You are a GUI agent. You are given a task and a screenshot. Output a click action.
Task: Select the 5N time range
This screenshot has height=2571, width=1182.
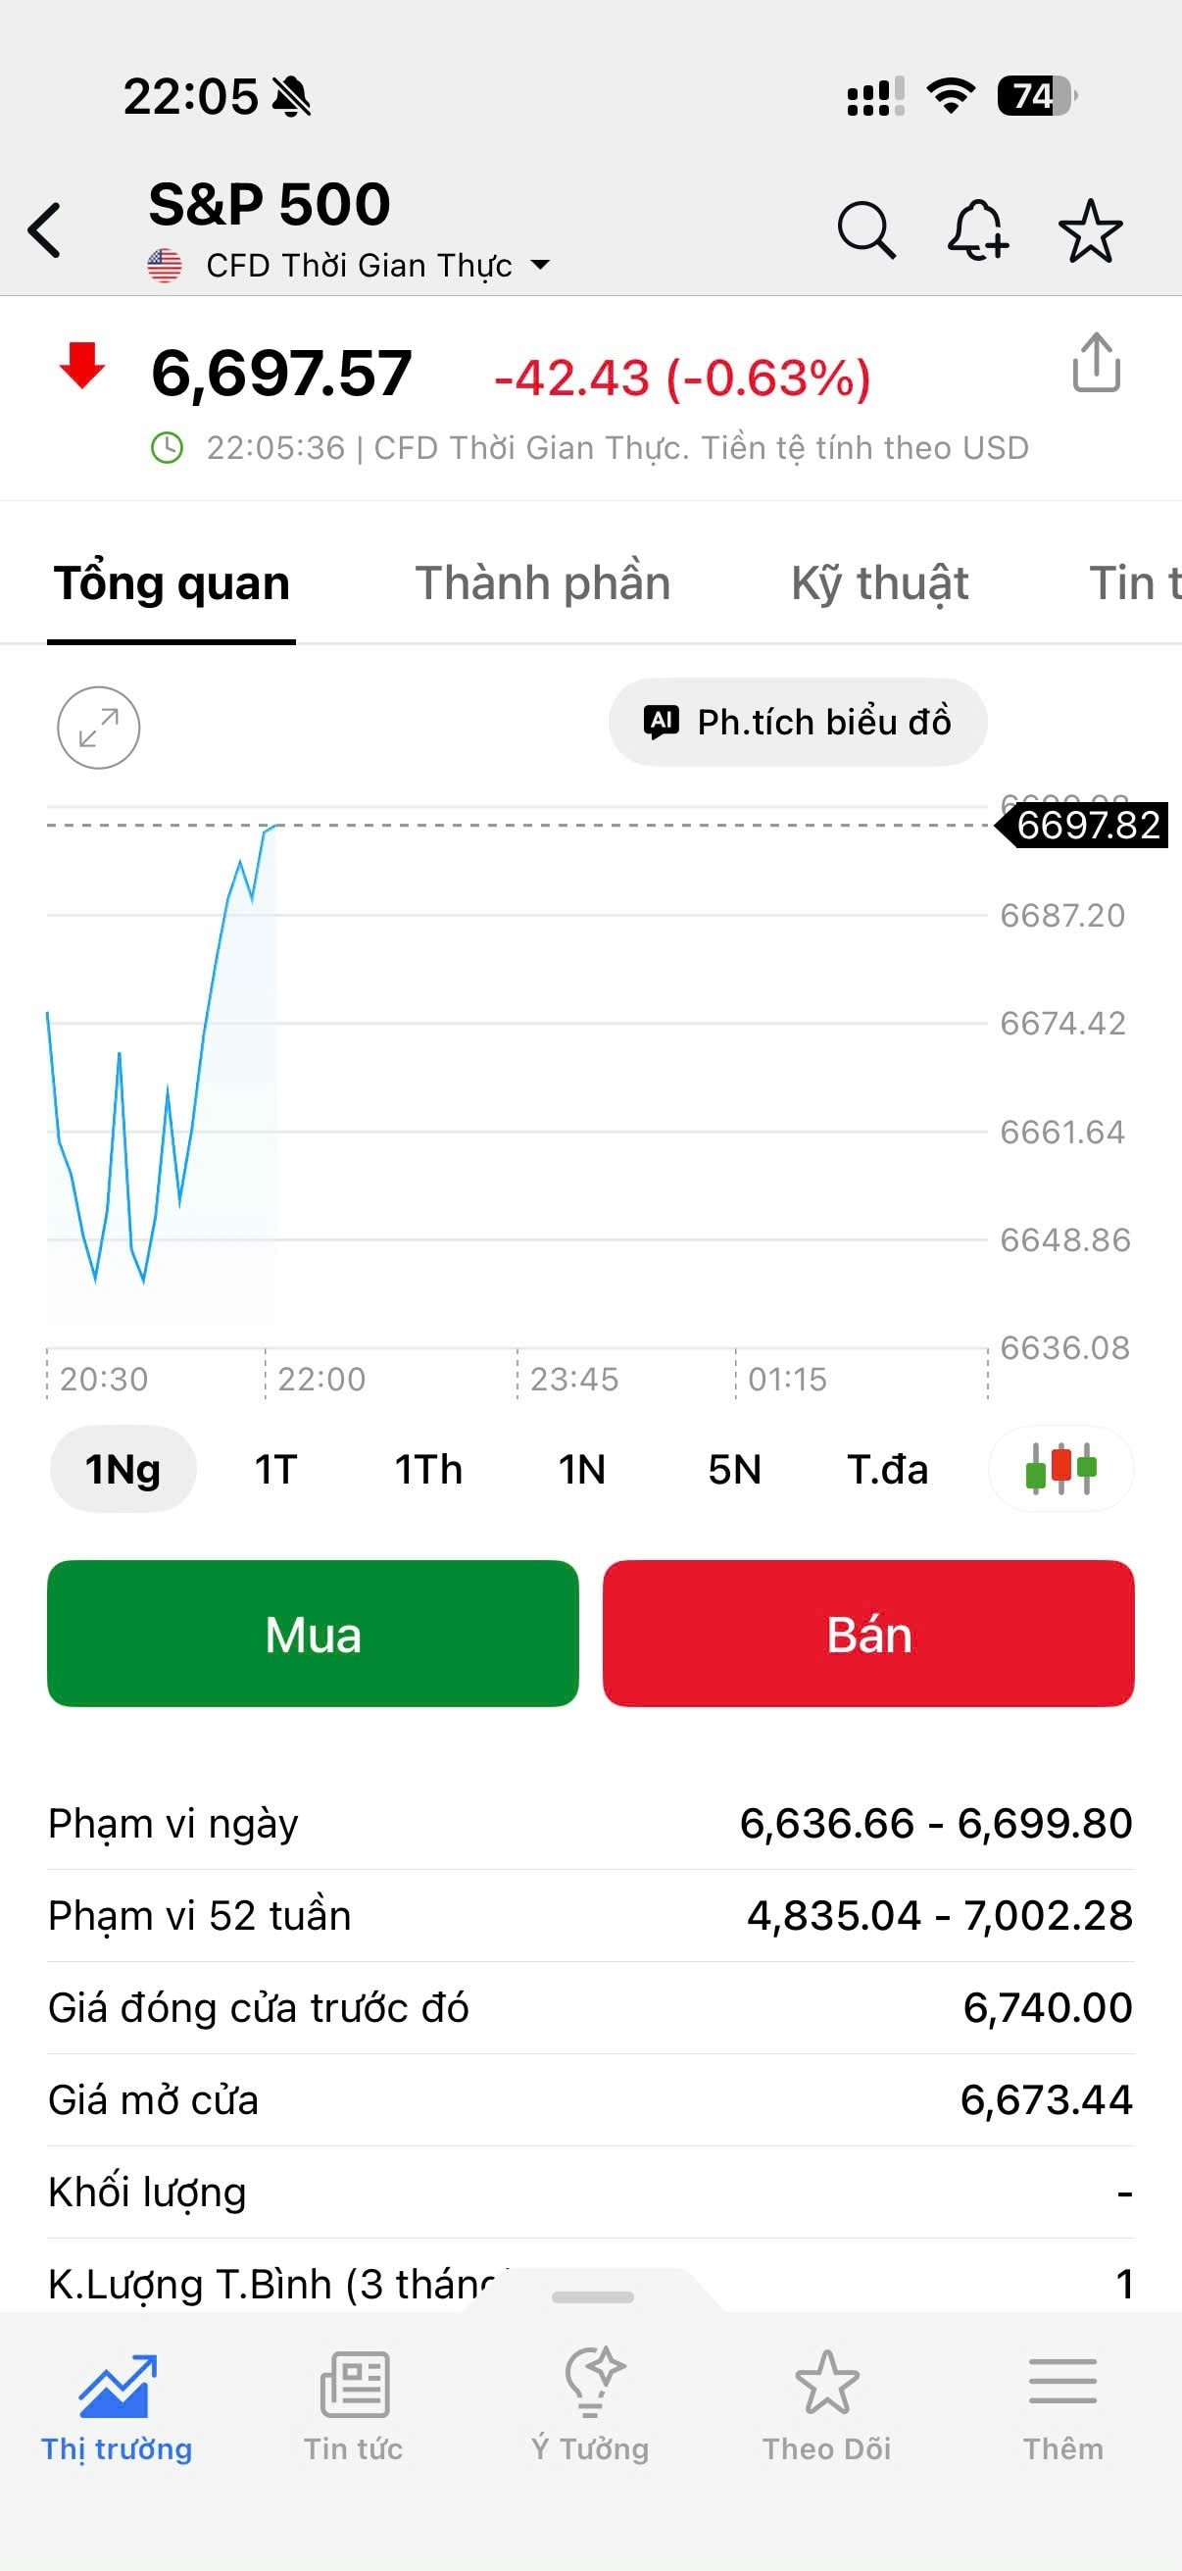(x=734, y=1469)
